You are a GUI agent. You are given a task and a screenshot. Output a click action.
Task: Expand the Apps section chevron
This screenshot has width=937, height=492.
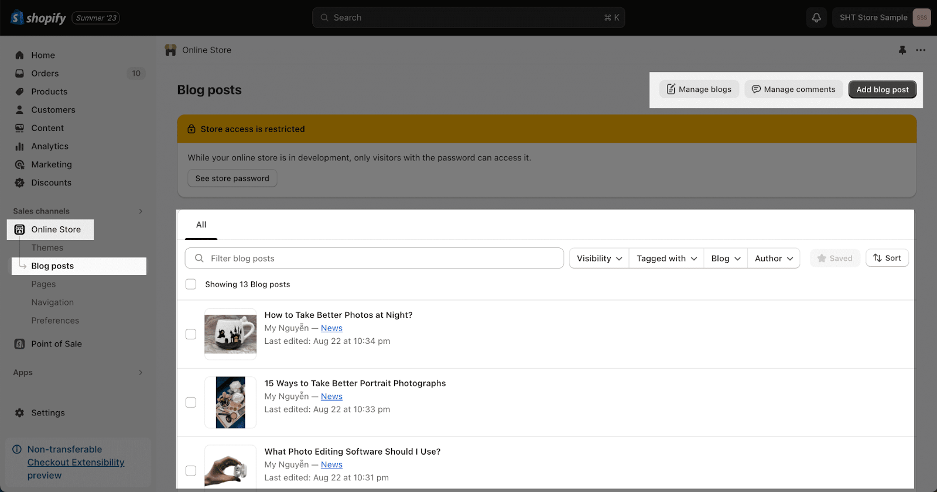[x=141, y=373]
